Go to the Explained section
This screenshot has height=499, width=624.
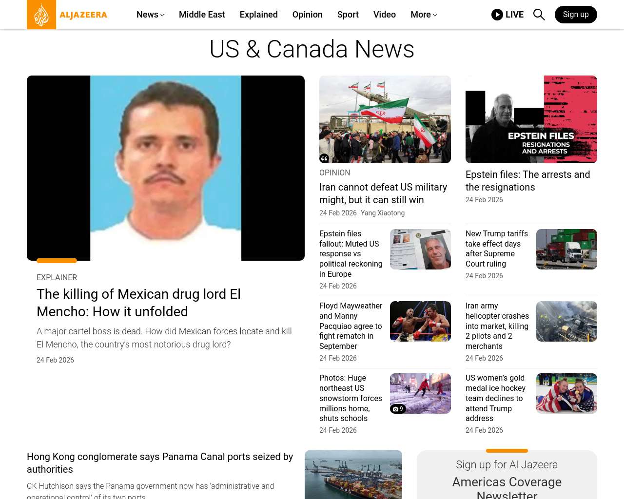[x=258, y=15]
